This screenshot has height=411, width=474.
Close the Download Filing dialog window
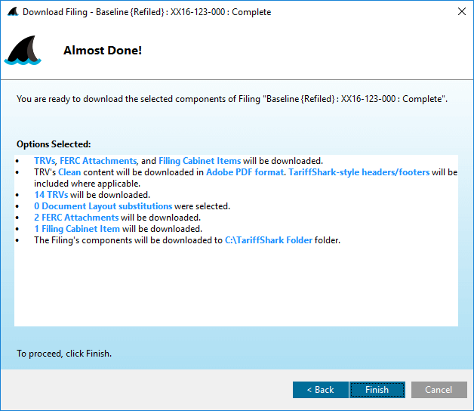click(462, 11)
